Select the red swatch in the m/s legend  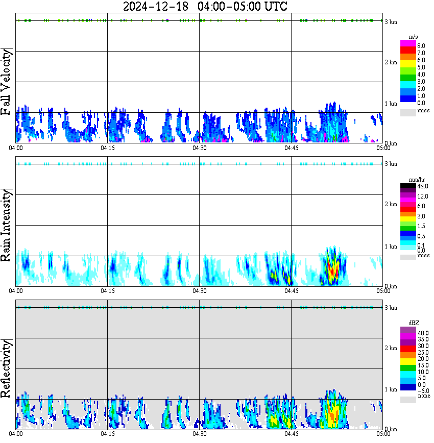(x=408, y=50)
